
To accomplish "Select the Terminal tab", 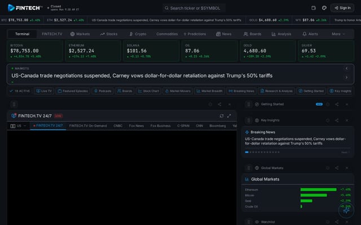I will [x=22, y=34].
